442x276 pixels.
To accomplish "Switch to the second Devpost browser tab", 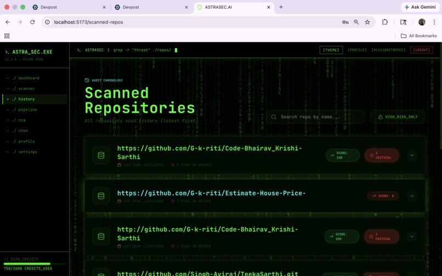I will click(x=151, y=7).
